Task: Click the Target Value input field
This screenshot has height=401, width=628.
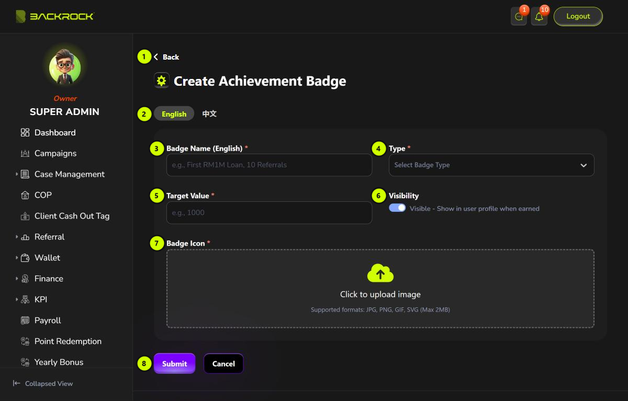Action: tap(269, 213)
